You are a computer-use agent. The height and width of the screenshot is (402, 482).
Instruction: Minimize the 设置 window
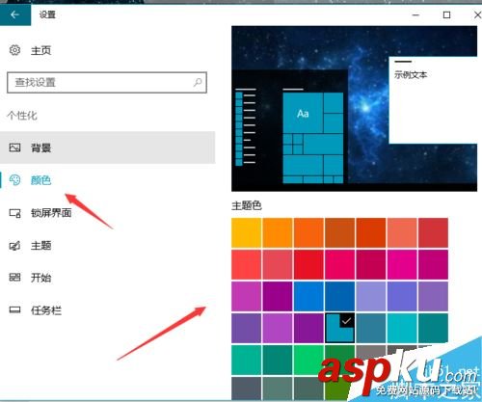click(x=415, y=14)
